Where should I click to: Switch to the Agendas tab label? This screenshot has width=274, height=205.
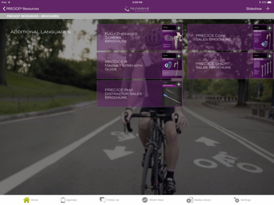(x=71, y=200)
